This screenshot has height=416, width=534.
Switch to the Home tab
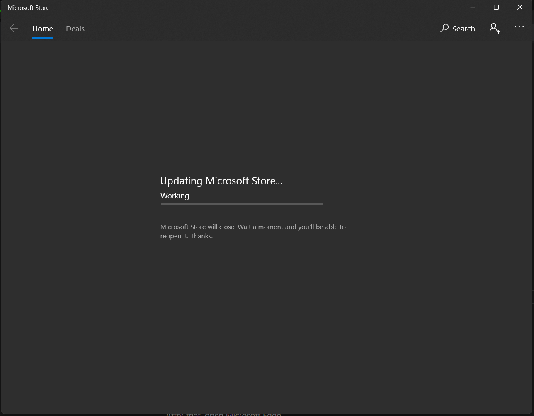(43, 29)
